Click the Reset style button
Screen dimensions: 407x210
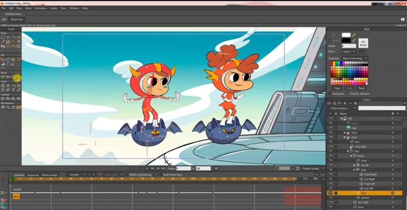362,88
